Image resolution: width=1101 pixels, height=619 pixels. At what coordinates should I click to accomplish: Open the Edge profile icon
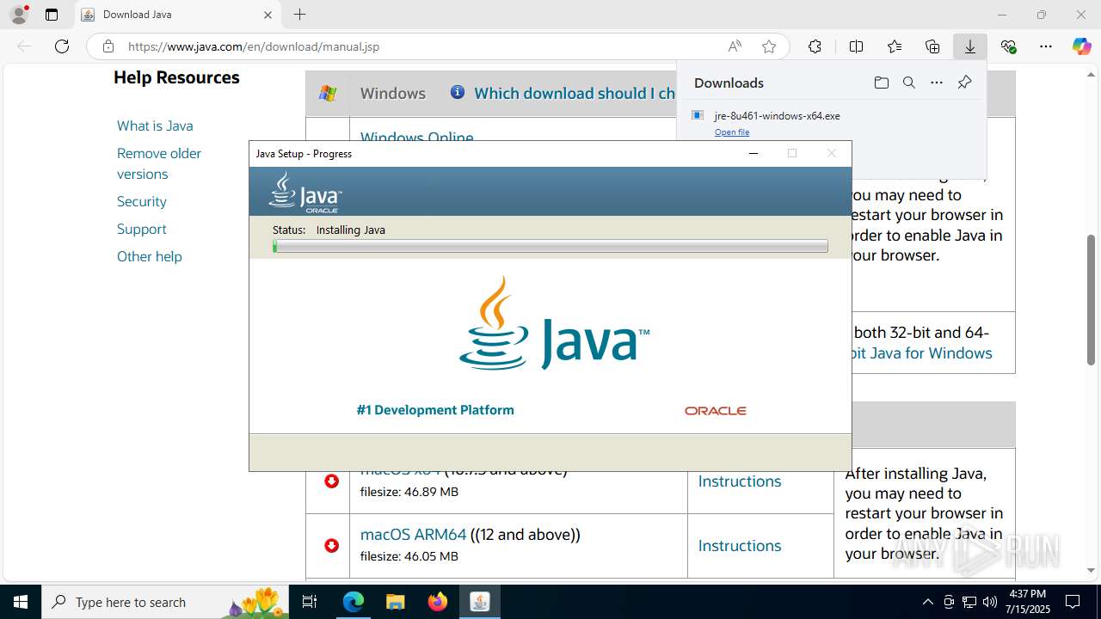pyautogui.click(x=19, y=15)
